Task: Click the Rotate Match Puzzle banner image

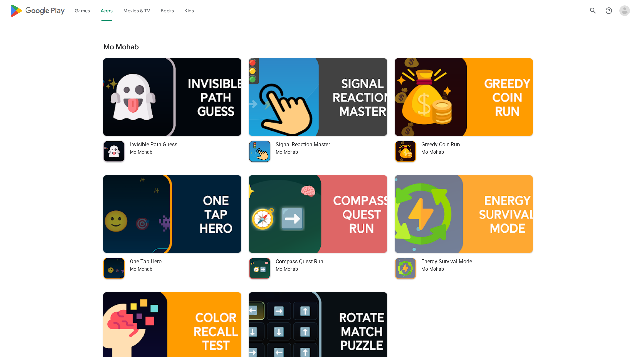Action: pyautogui.click(x=318, y=325)
